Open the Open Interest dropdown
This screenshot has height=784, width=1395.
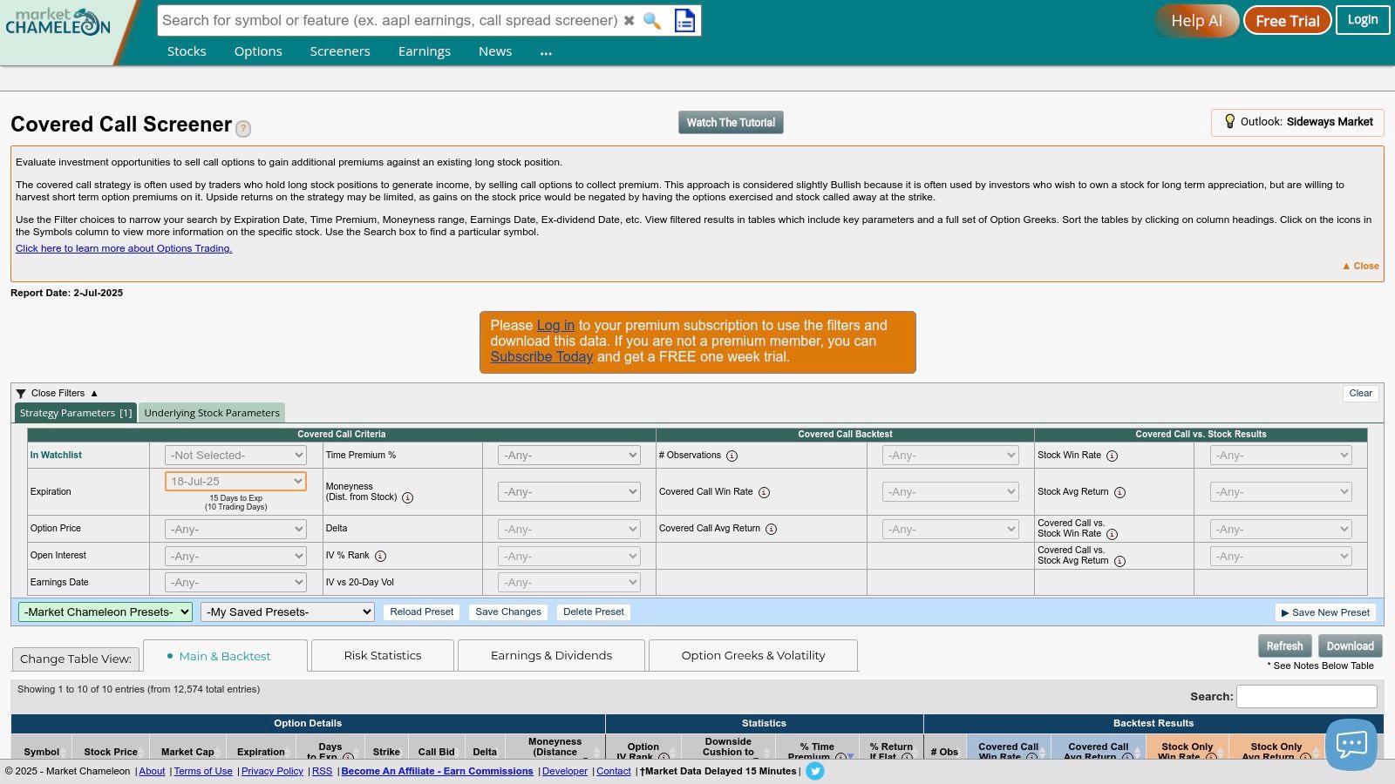235,556
